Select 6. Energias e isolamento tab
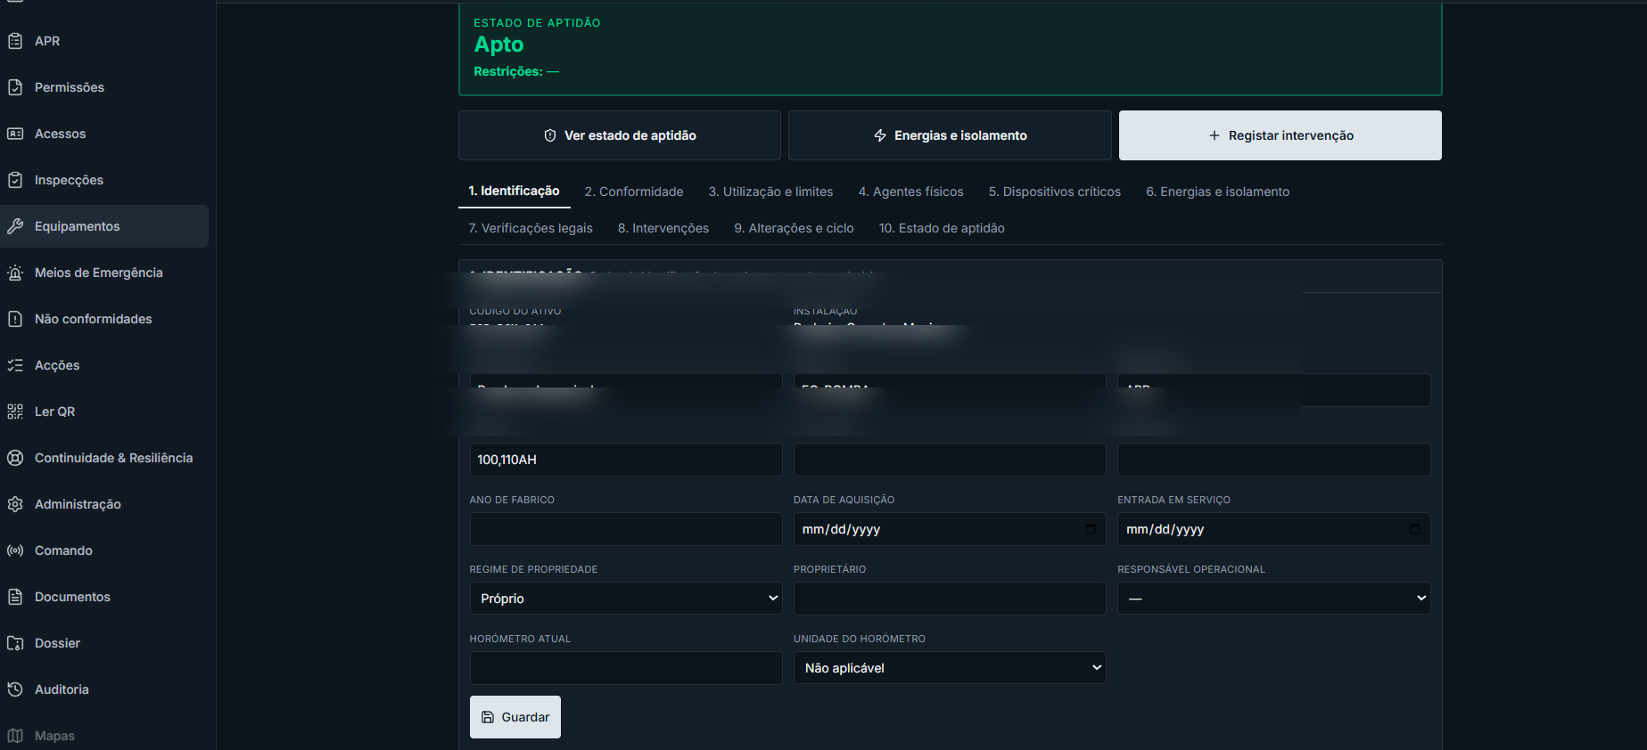 pyautogui.click(x=1218, y=192)
